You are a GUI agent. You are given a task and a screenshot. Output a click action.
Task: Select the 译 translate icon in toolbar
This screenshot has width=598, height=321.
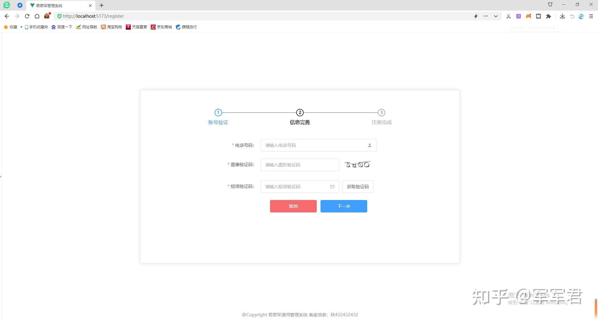(x=518, y=16)
